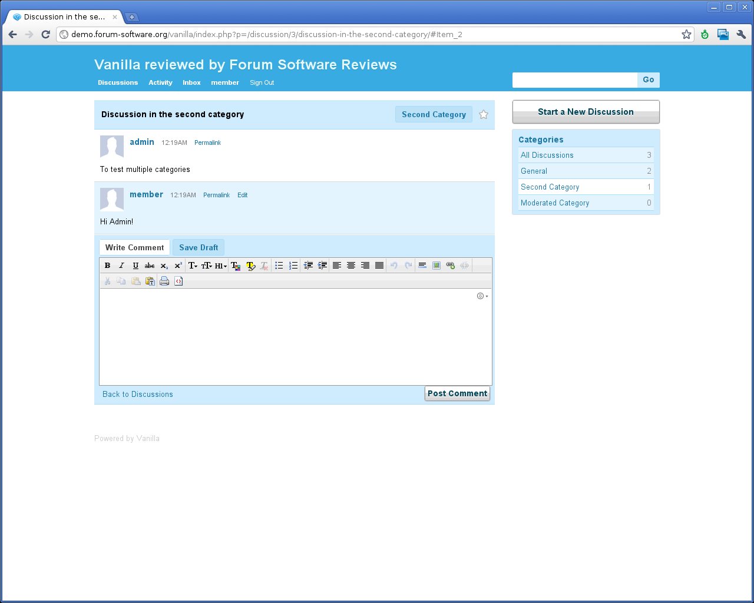Image resolution: width=754 pixels, height=603 pixels.
Task: Open member's comment Permalink
Action: pos(216,195)
